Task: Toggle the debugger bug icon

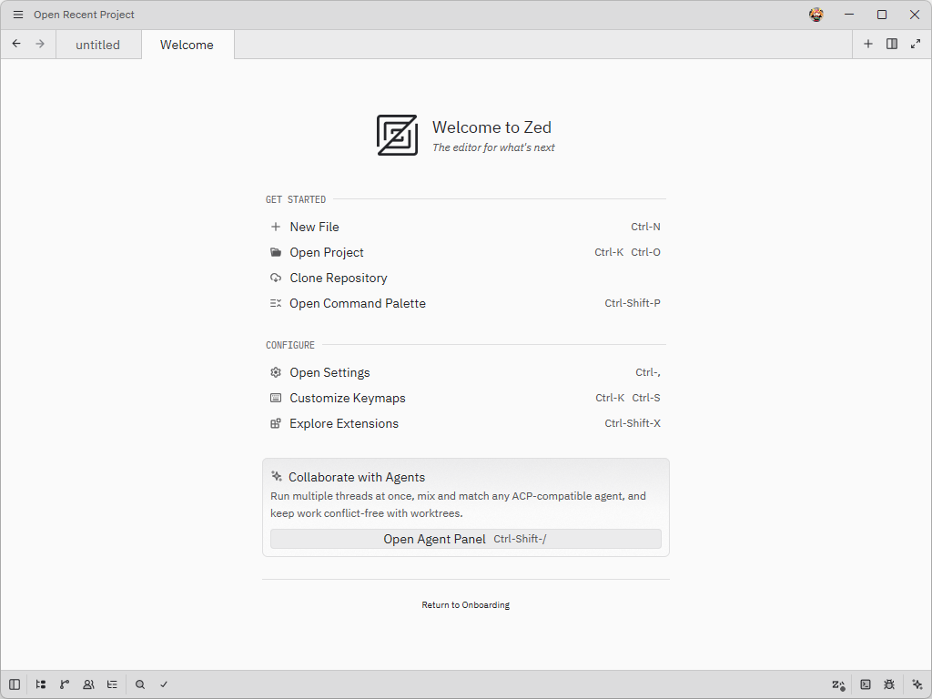Action: tap(889, 684)
